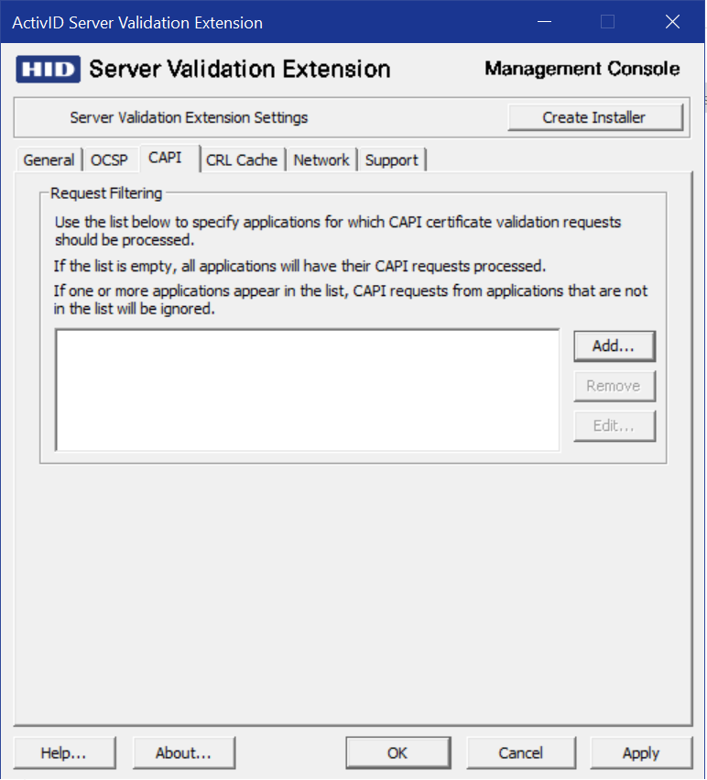Click inside the empty applications list box
Screen dimensions: 707x780
308,390
